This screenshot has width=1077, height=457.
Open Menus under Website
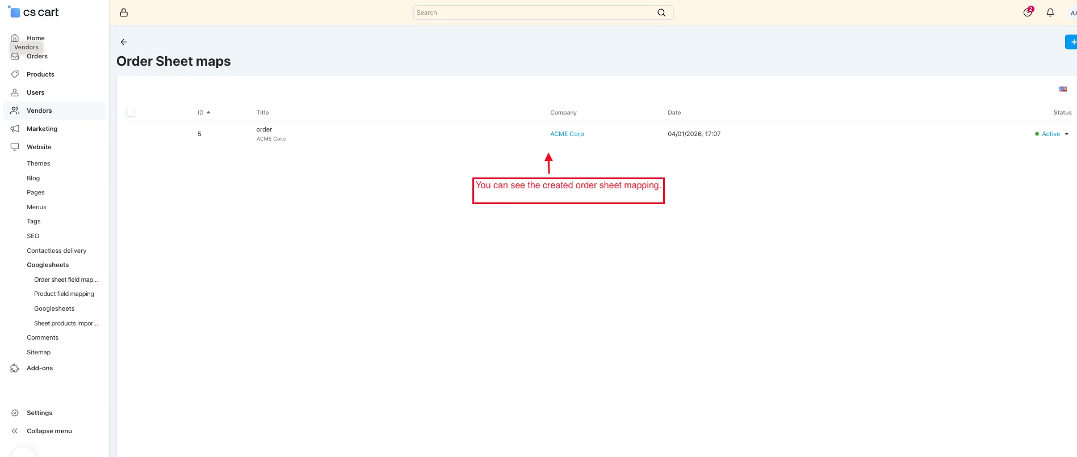point(36,207)
